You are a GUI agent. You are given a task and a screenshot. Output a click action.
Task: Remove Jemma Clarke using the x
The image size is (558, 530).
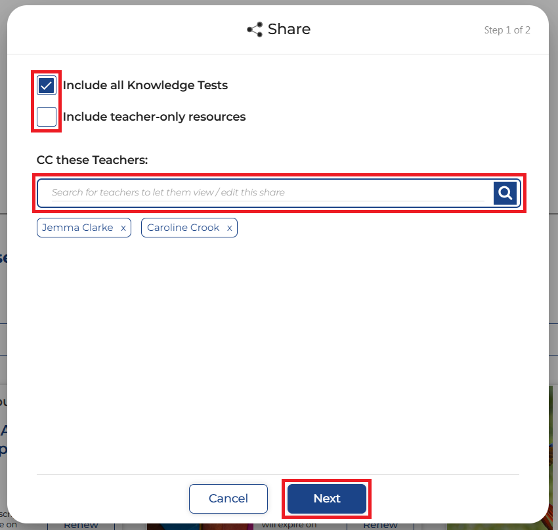(x=123, y=228)
